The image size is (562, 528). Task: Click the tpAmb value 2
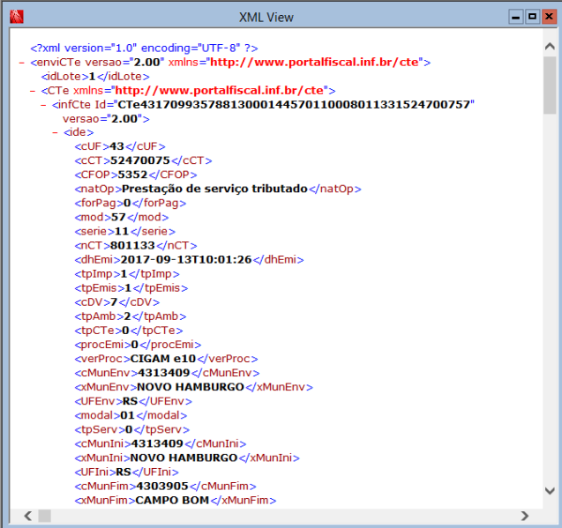127,316
